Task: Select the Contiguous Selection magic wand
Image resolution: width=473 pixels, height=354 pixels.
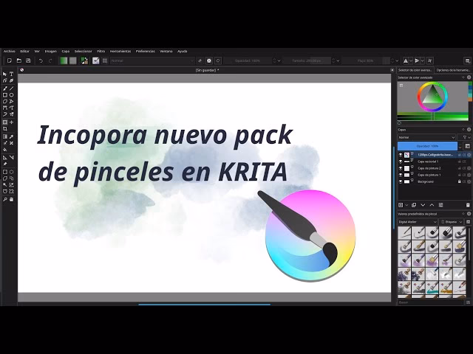Action: pos(5,185)
